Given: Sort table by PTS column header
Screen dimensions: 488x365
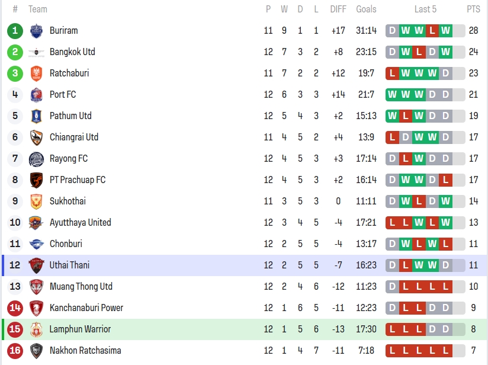Looking at the screenshot, I should (x=473, y=9).
